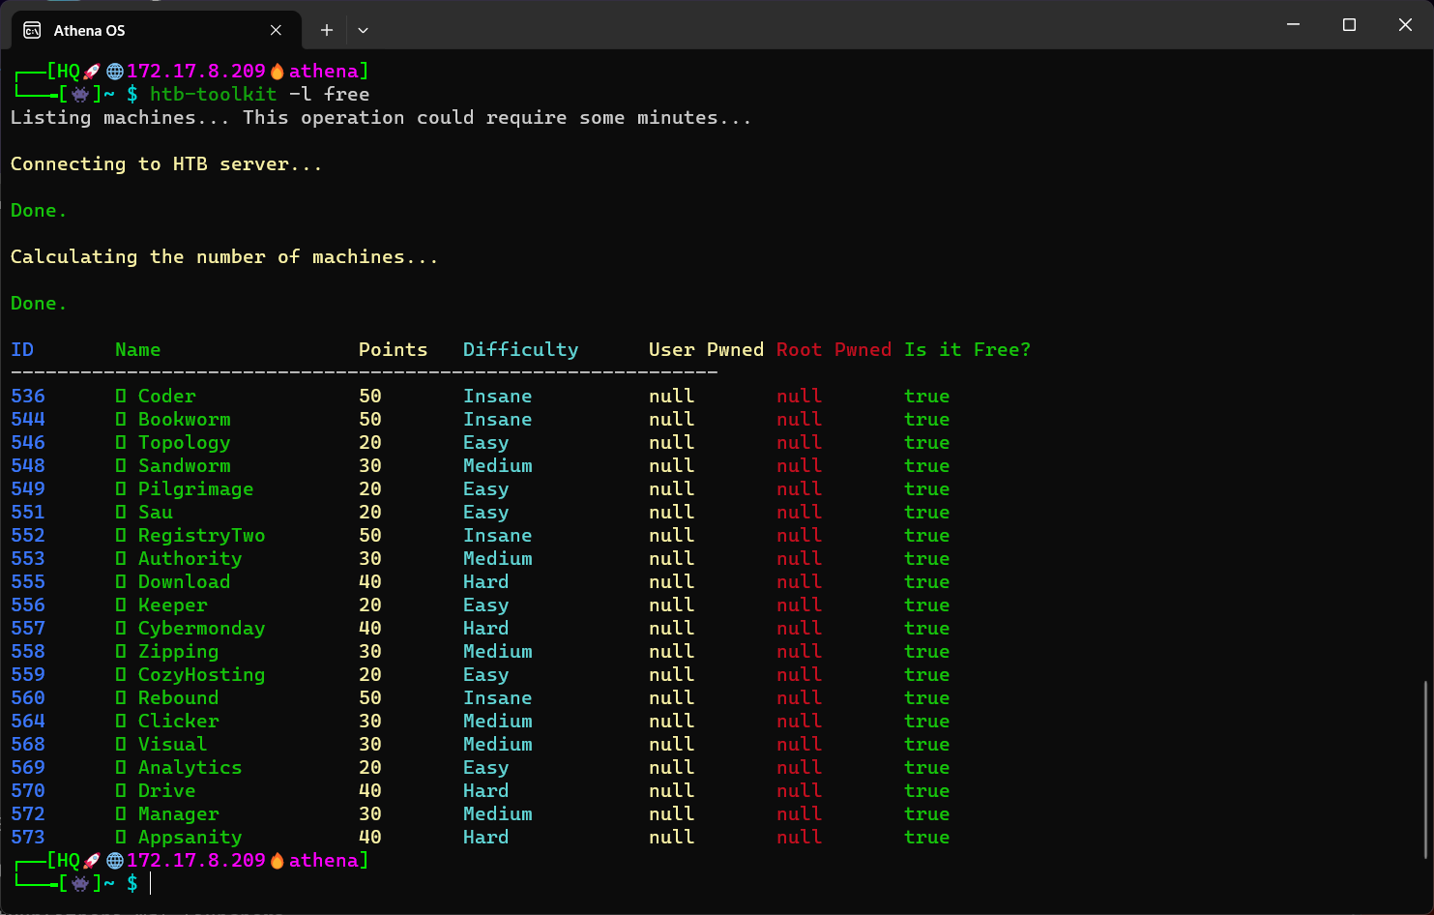Click the box icon beside the Coder machine
Image resolution: width=1434 pixels, height=915 pixels.
coord(119,396)
